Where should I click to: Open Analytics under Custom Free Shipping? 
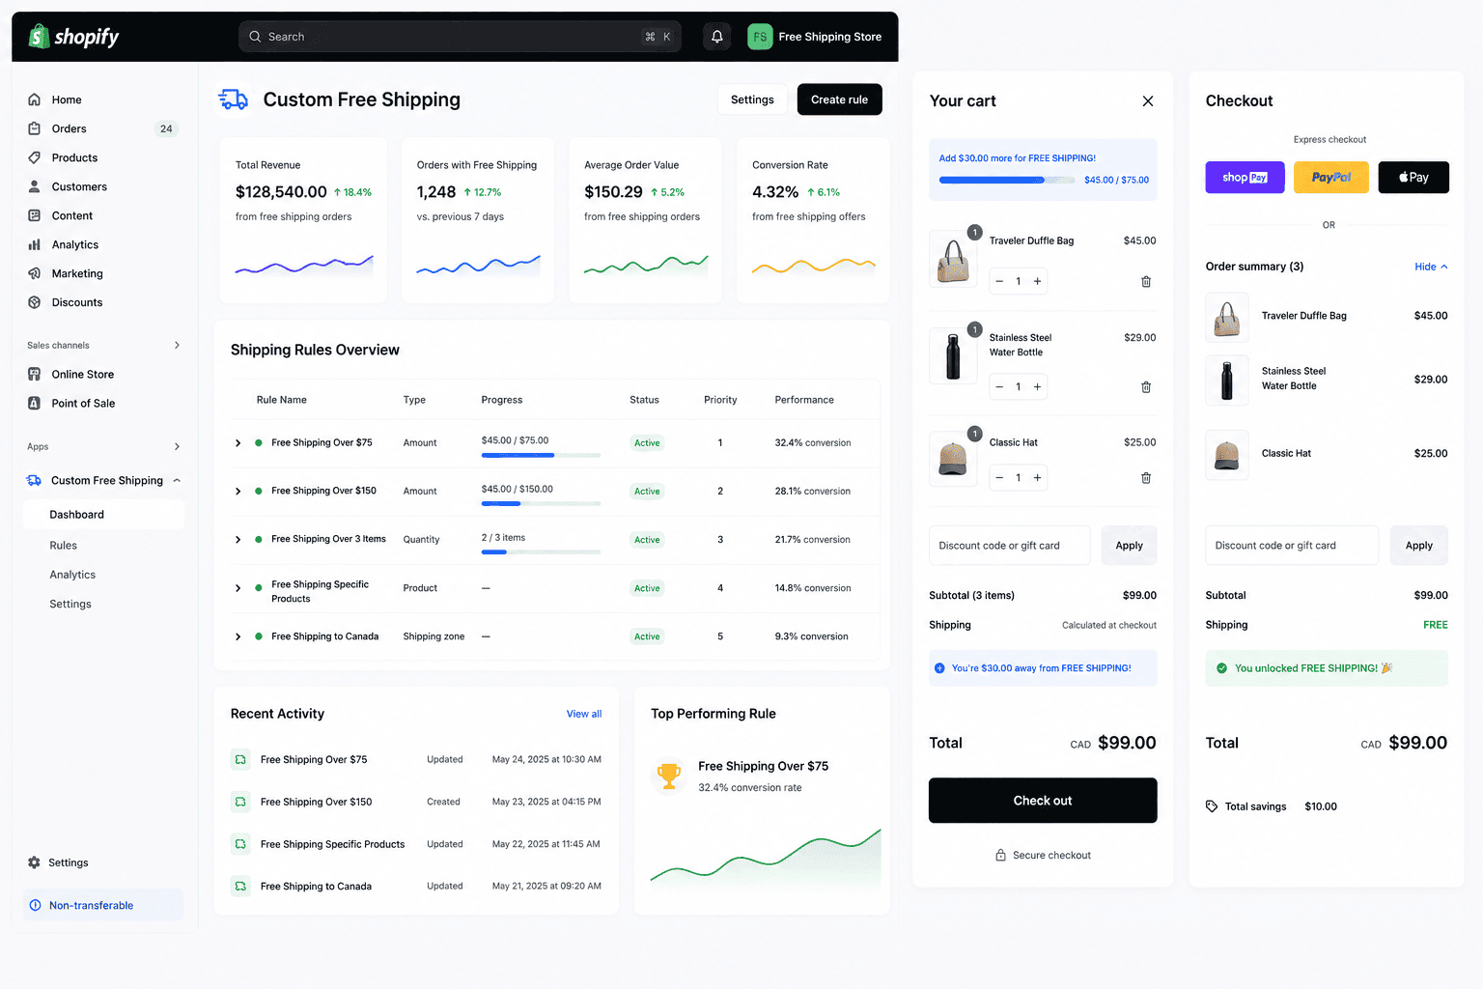(x=72, y=575)
